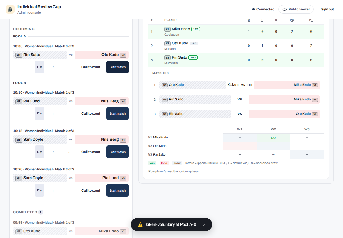This screenshot has width=343, height=238.
Task: Click the L column header in standings
Action: click(262, 20)
